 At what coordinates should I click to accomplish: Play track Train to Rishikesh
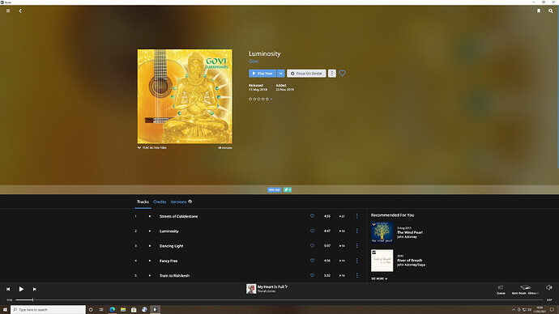point(150,275)
